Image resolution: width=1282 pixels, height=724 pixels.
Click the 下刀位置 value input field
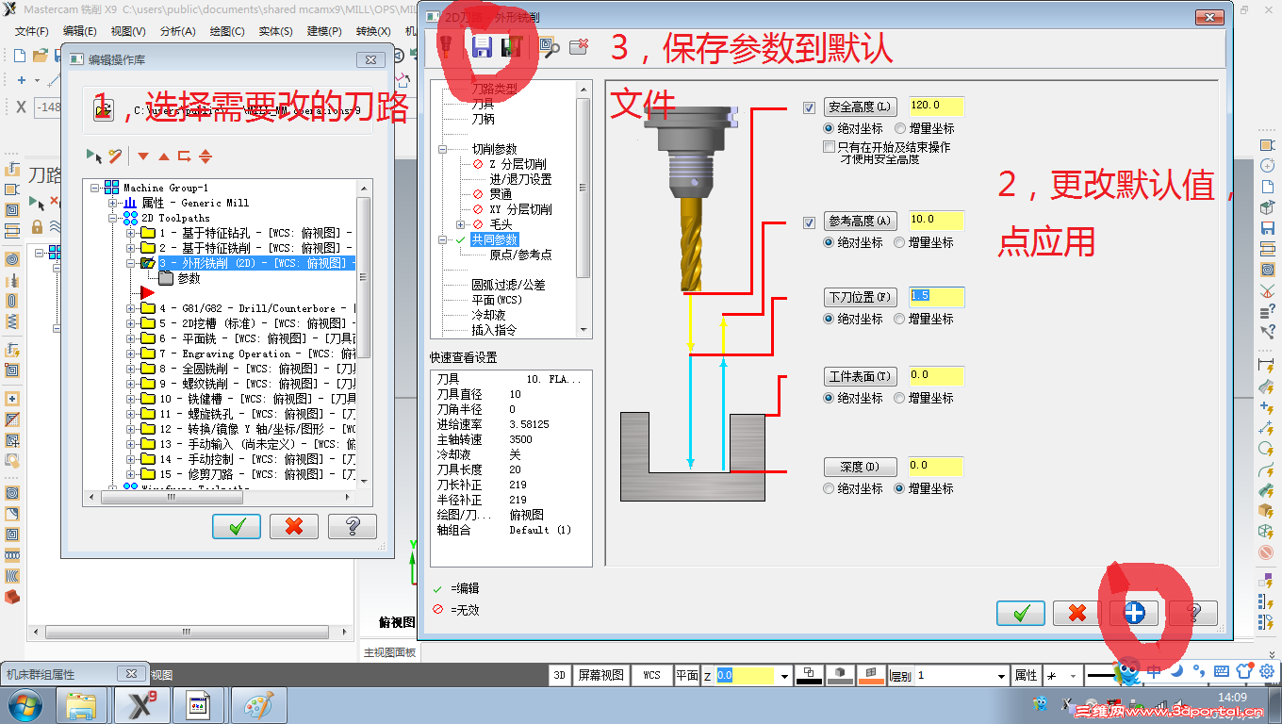(x=937, y=297)
